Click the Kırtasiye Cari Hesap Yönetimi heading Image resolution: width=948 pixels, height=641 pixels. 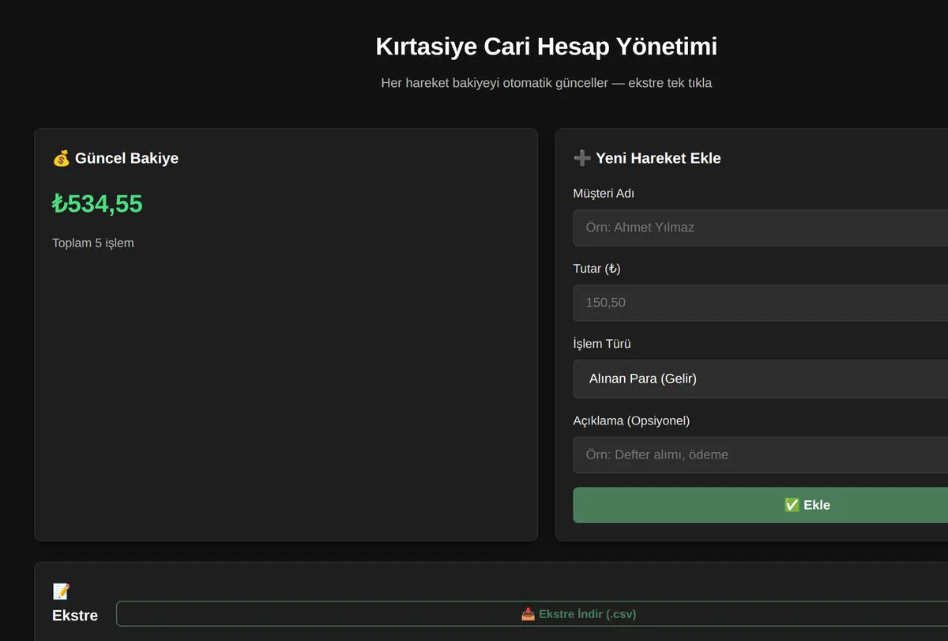(x=547, y=47)
